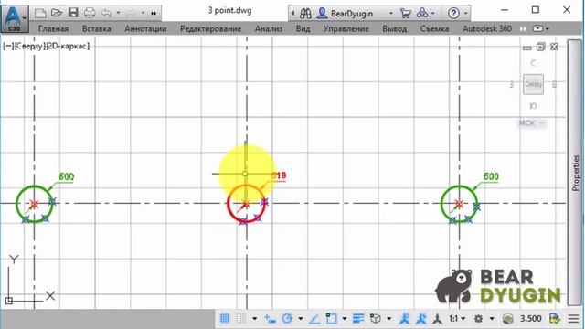Screen dimensions: 585x329
Task: Toggle object snap tracking angle icon
Action: 314,319
